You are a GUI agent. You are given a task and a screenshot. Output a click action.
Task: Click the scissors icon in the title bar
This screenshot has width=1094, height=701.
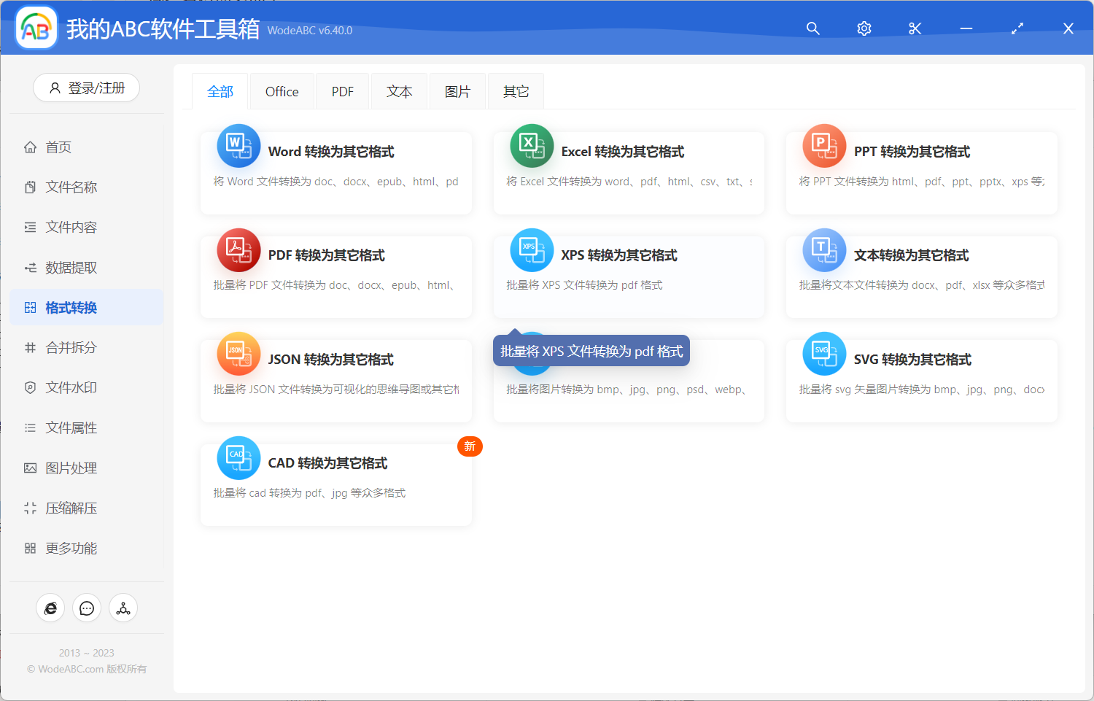(915, 28)
